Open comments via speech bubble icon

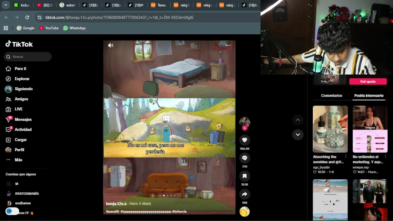pos(244,158)
